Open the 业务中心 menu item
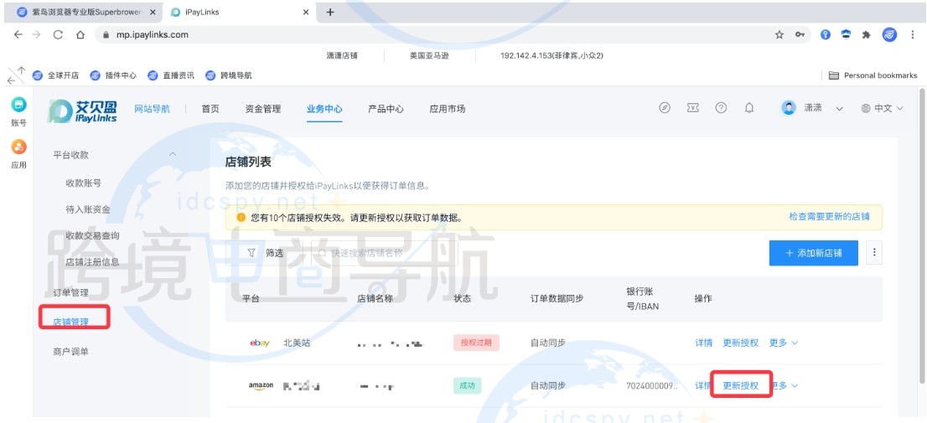 324,109
